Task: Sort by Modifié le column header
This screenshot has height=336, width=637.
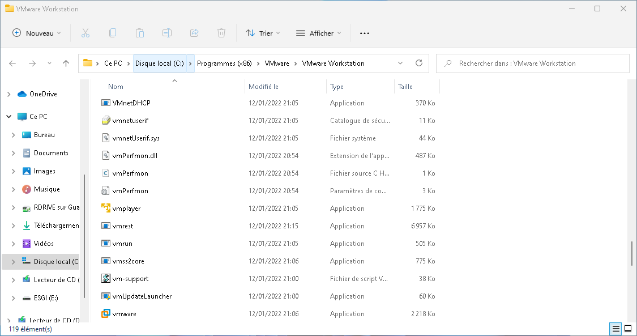Action: pos(264,87)
